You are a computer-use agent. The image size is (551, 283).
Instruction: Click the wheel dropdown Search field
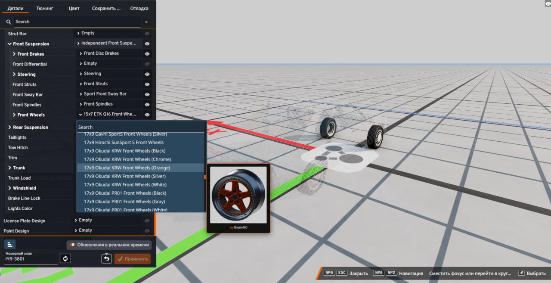(140, 127)
